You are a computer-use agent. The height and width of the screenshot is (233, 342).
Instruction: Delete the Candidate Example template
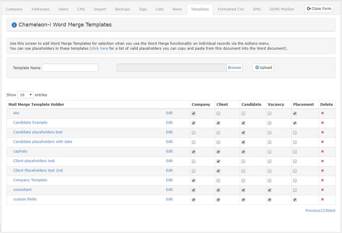(x=323, y=123)
